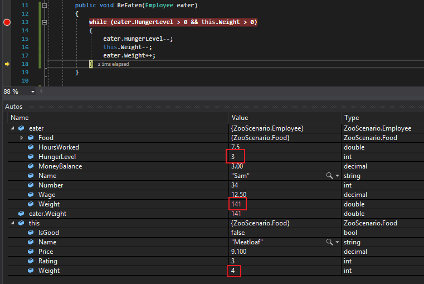
Task: Collapse the this tree node
Action: tap(12, 223)
